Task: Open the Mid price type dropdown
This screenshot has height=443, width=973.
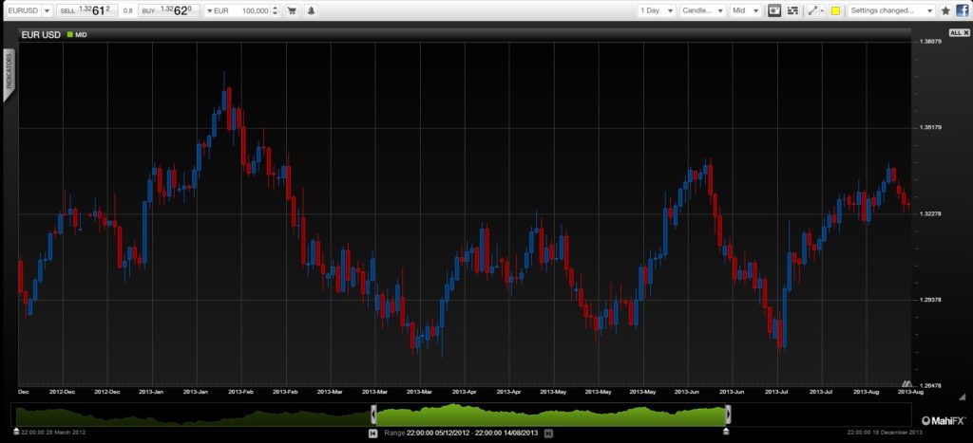Action: pyautogui.click(x=745, y=10)
